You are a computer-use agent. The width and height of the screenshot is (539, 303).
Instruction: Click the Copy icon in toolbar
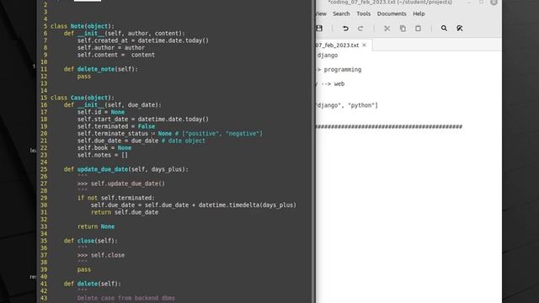coord(403,29)
